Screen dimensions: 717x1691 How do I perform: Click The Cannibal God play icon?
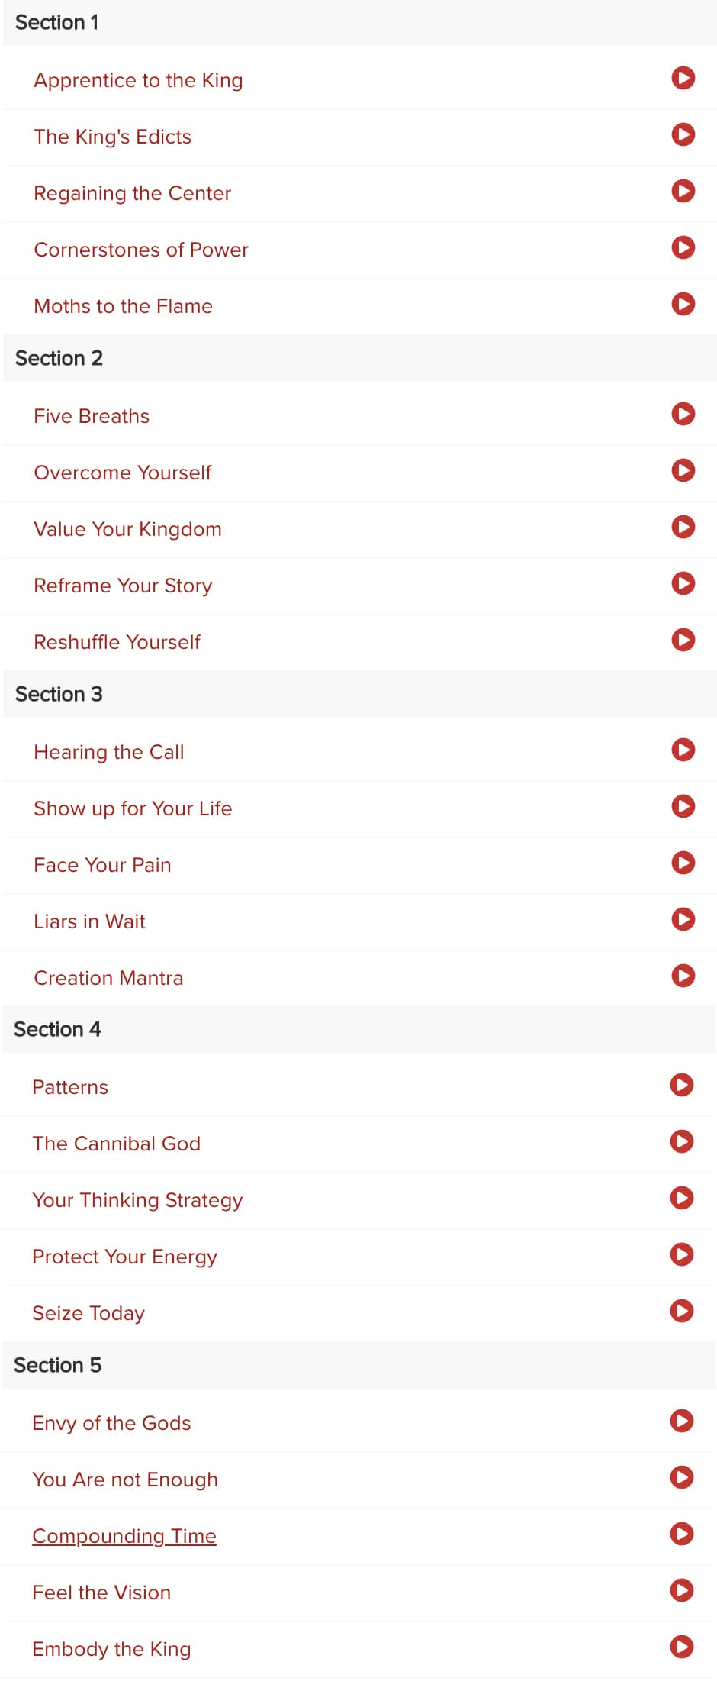(x=681, y=1141)
